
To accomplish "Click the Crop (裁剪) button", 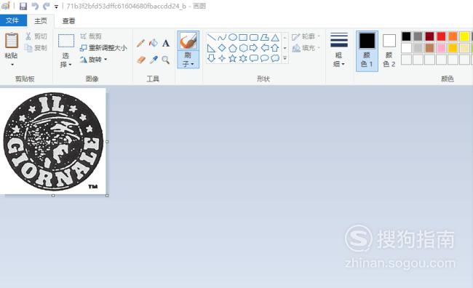I will (x=91, y=36).
